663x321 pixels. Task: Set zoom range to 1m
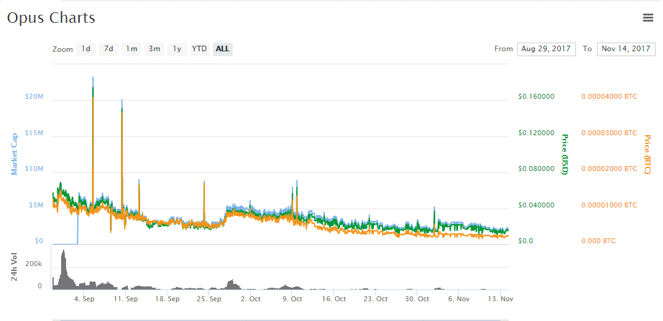click(131, 49)
